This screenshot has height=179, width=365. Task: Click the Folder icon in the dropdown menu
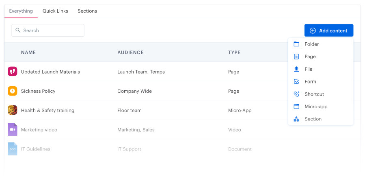click(x=296, y=44)
